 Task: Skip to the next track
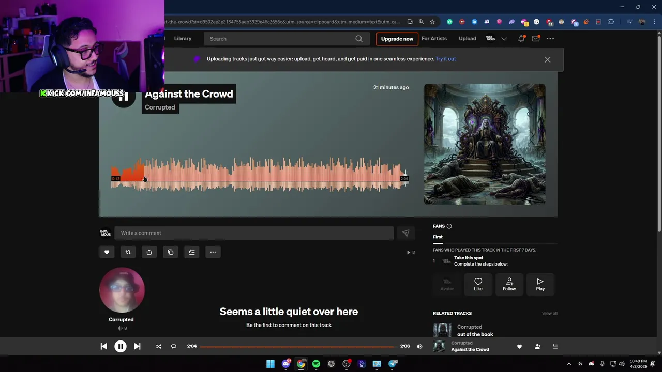pyautogui.click(x=137, y=347)
